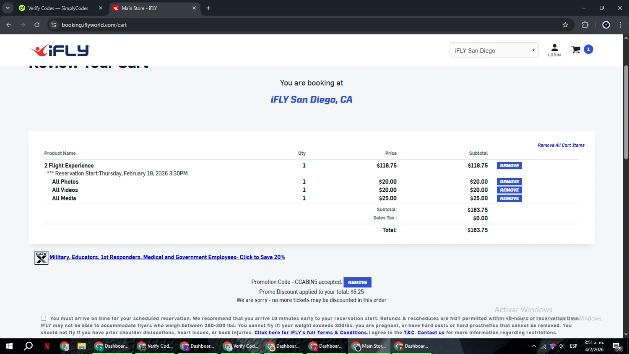Screen dimensions: 629x354
Task: Click the $118.75 price of Flight Experience
Action: [387, 166]
